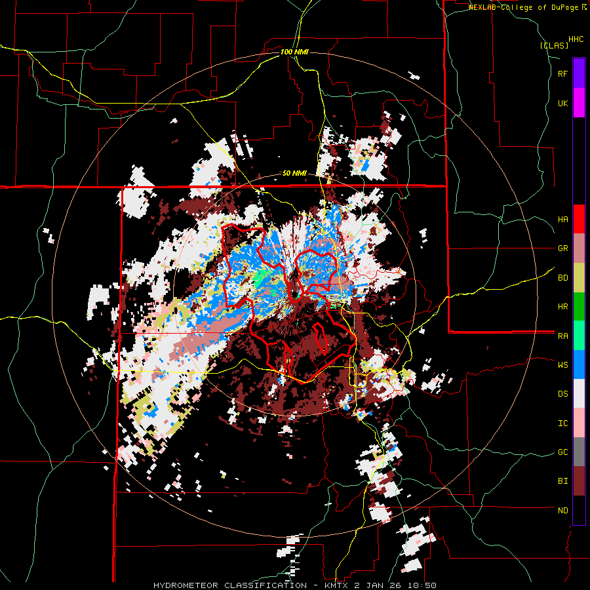The width and height of the screenshot is (590, 590).
Task: Click the ND legend label
Action: coord(562,511)
